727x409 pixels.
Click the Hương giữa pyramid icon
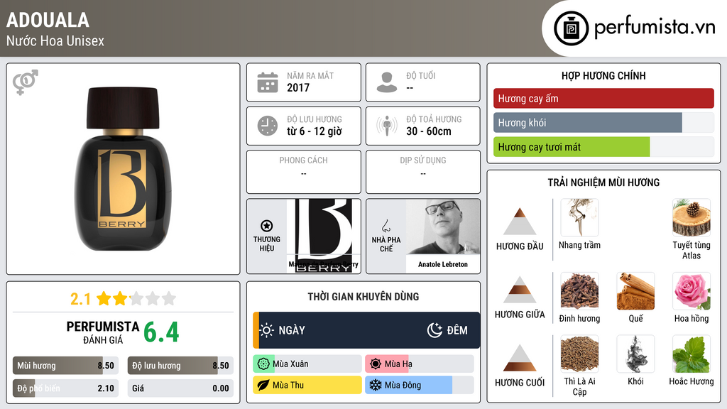pos(520,290)
